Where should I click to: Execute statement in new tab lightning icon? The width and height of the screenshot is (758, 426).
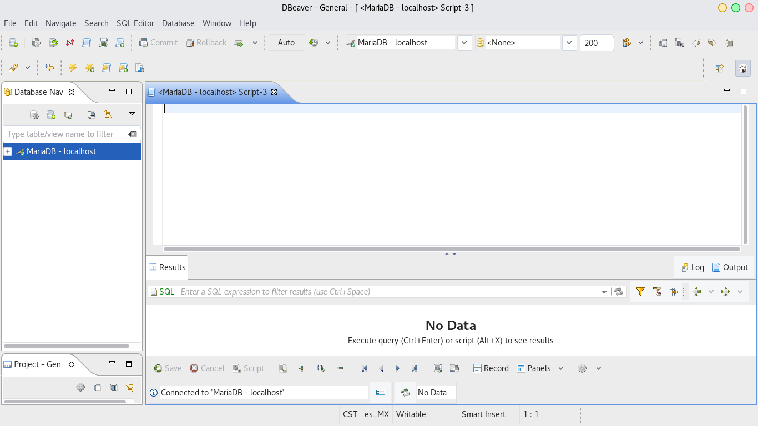[x=89, y=68]
